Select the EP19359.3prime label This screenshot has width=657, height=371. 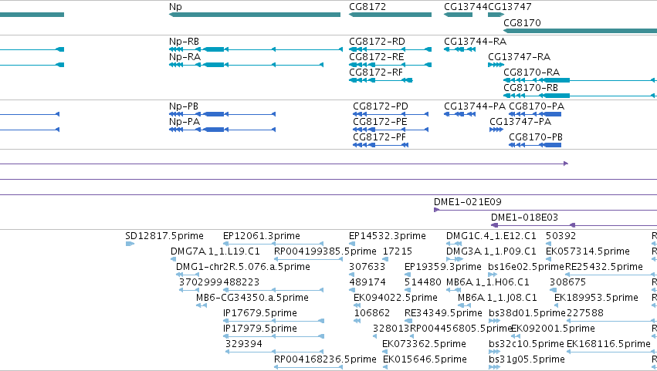[x=443, y=267]
